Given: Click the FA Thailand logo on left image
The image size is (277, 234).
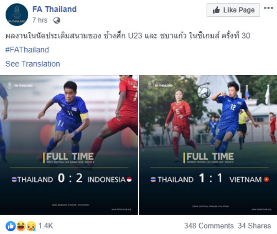Looking at the screenshot, I should (x=20, y=85).
